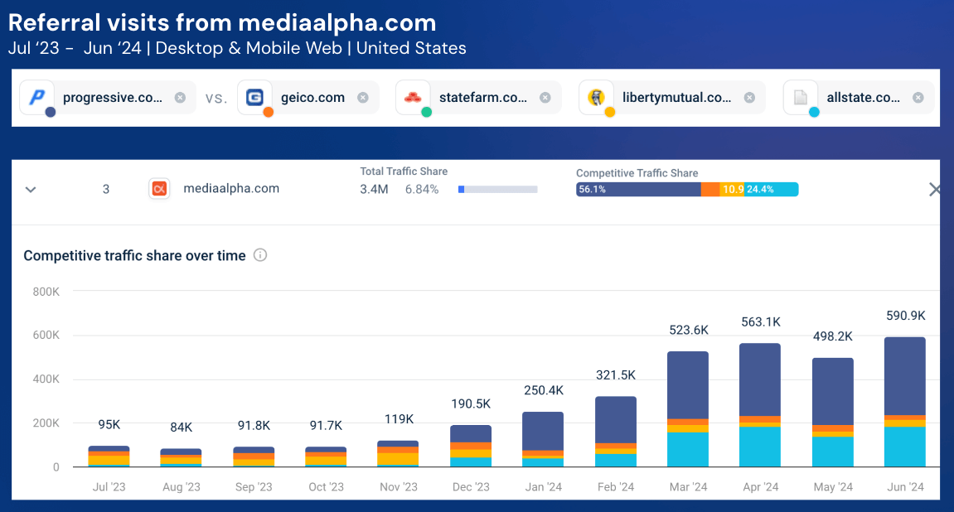This screenshot has width=954, height=512.
Task: Open the Competitive traffic share info tooltip
Action: point(259,255)
